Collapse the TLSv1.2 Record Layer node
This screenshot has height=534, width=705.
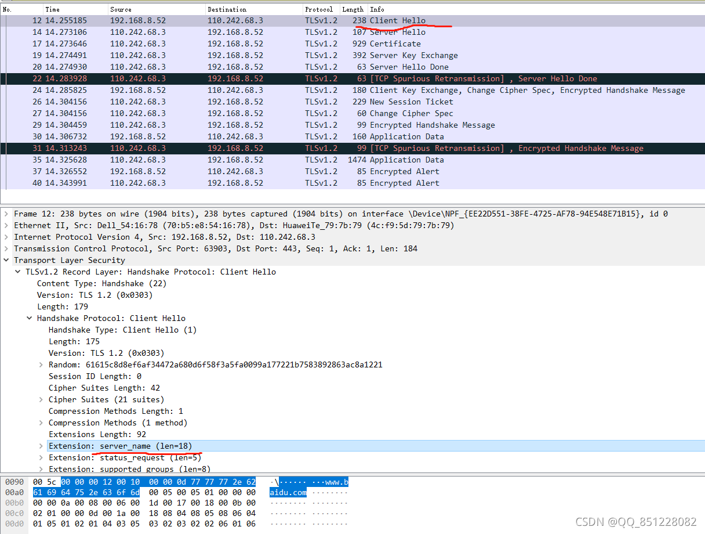(x=18, y=272)
